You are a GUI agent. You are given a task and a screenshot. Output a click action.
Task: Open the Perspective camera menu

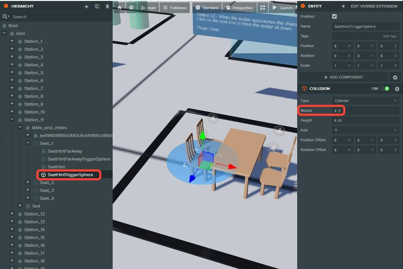click(239, 8)
